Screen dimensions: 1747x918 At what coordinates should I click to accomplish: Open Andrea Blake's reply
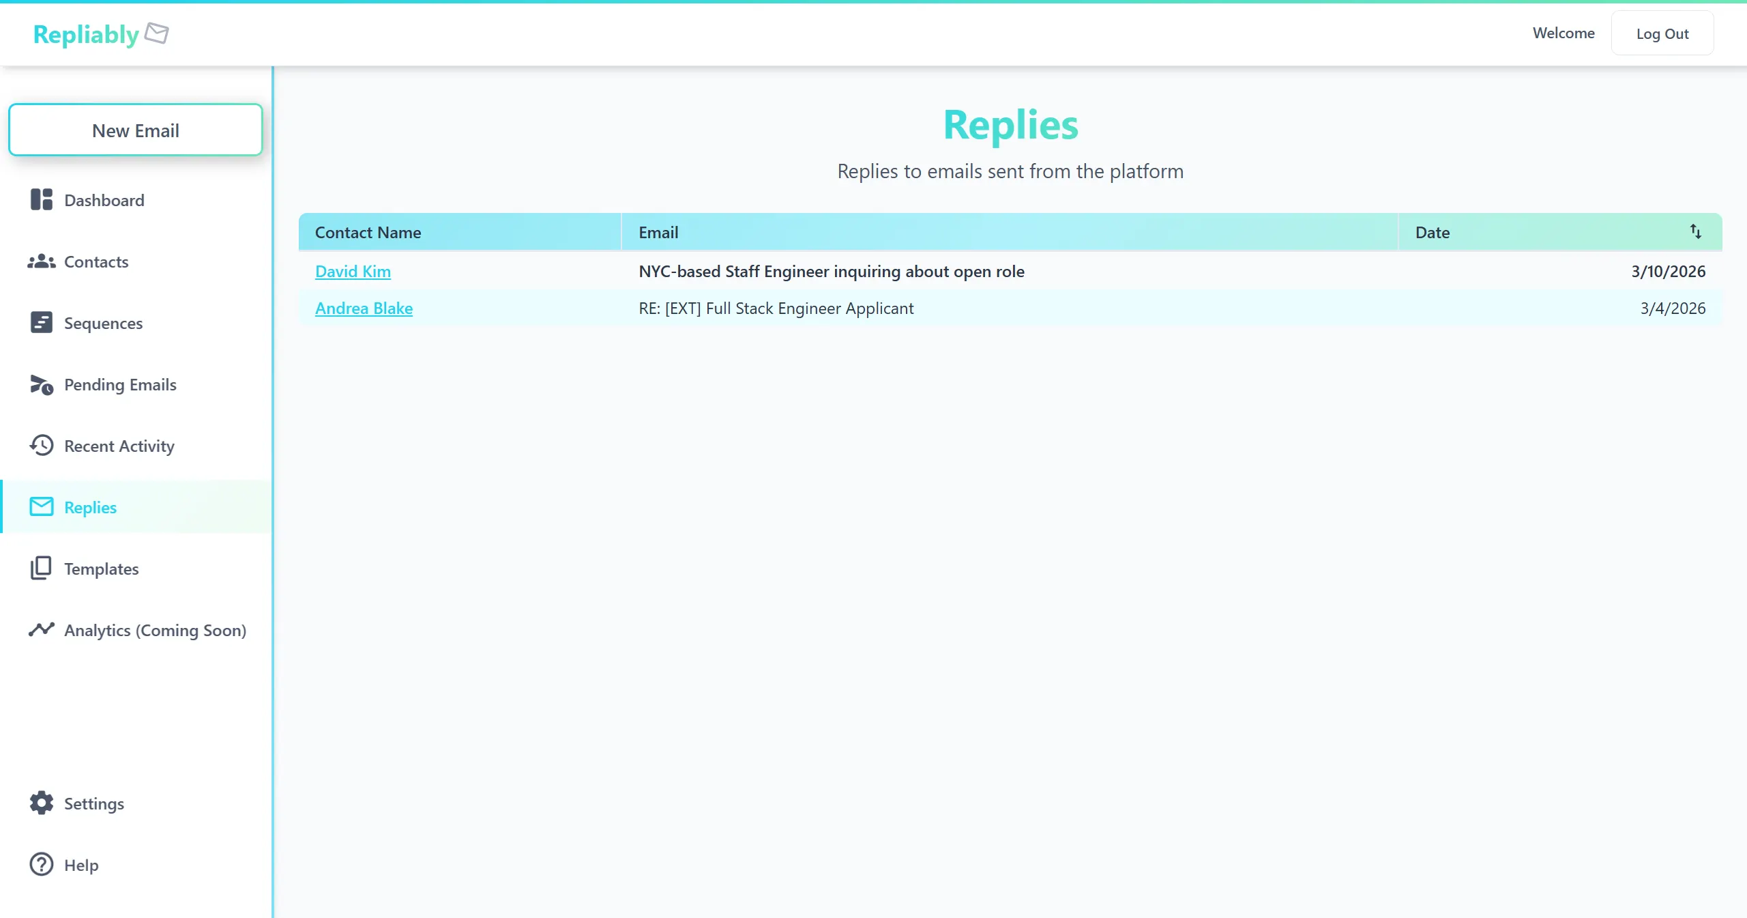pos(364,308)
